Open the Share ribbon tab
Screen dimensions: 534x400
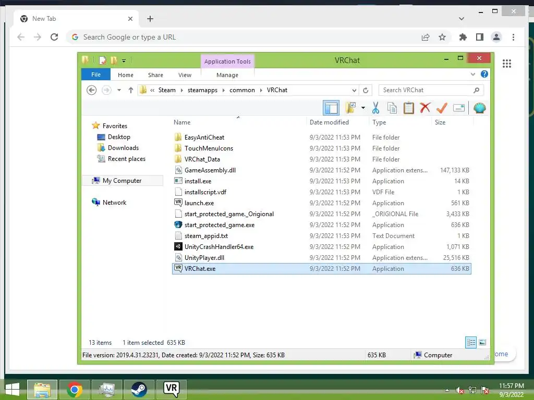pos(155,75)
